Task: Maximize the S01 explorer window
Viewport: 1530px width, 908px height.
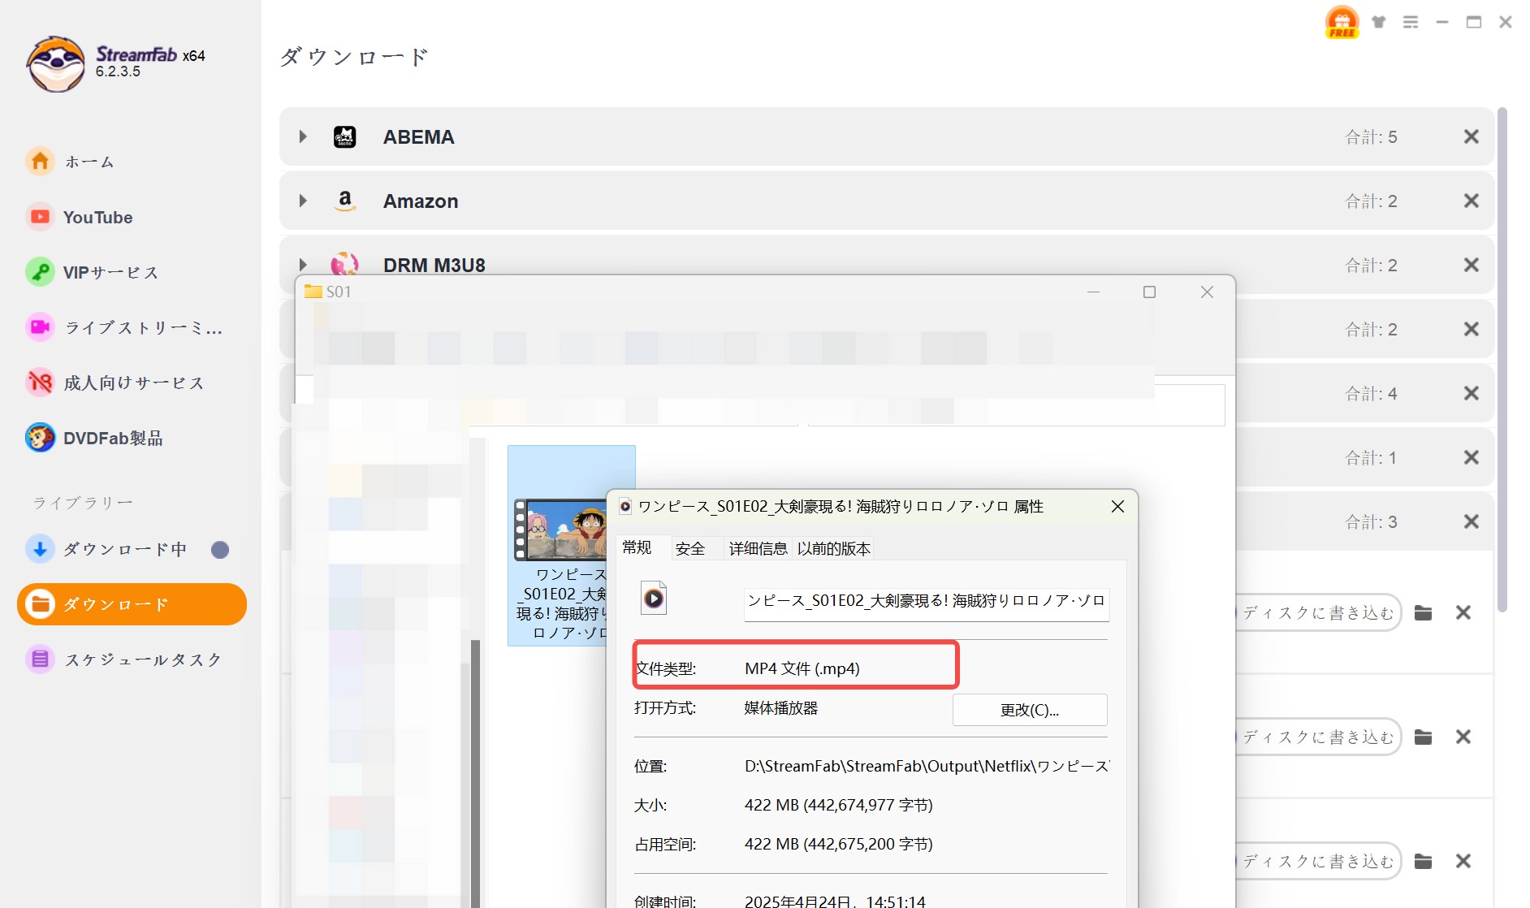Action: pyautogui.click(x=1149, y=292)
